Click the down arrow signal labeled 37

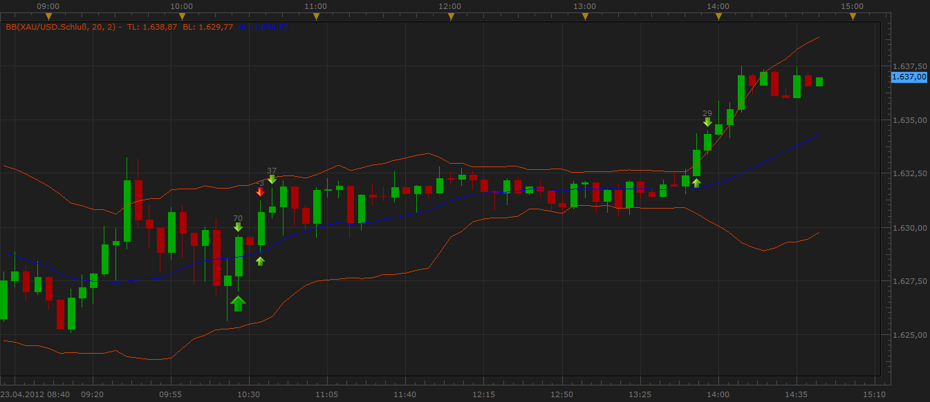pos(272,180)
